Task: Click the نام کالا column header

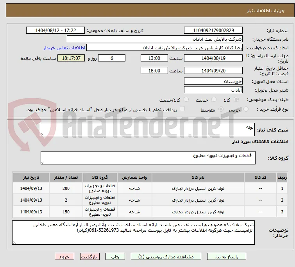Action: (198, 177)
